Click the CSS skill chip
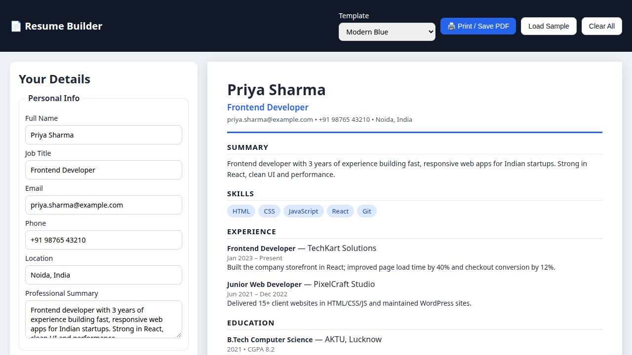 (x=269, y=211)
